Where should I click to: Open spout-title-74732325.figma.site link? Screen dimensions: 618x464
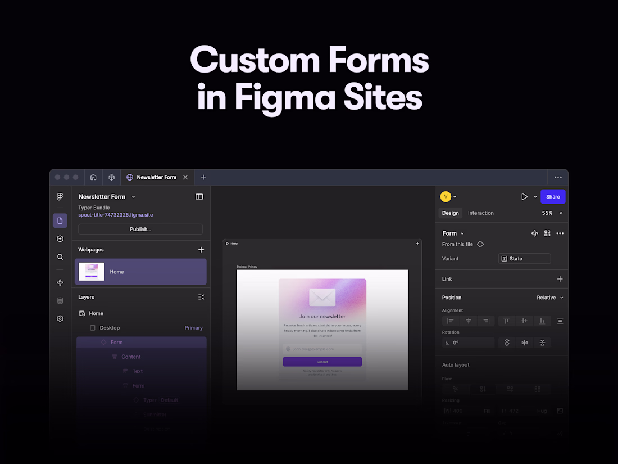coord(116,215)
